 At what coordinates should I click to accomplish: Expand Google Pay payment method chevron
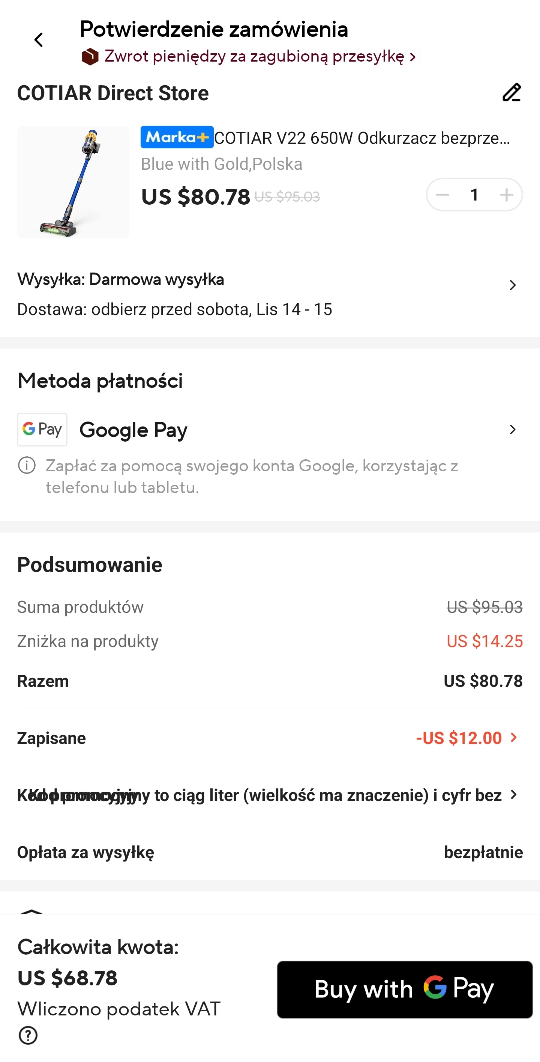(x=512, y=429)
